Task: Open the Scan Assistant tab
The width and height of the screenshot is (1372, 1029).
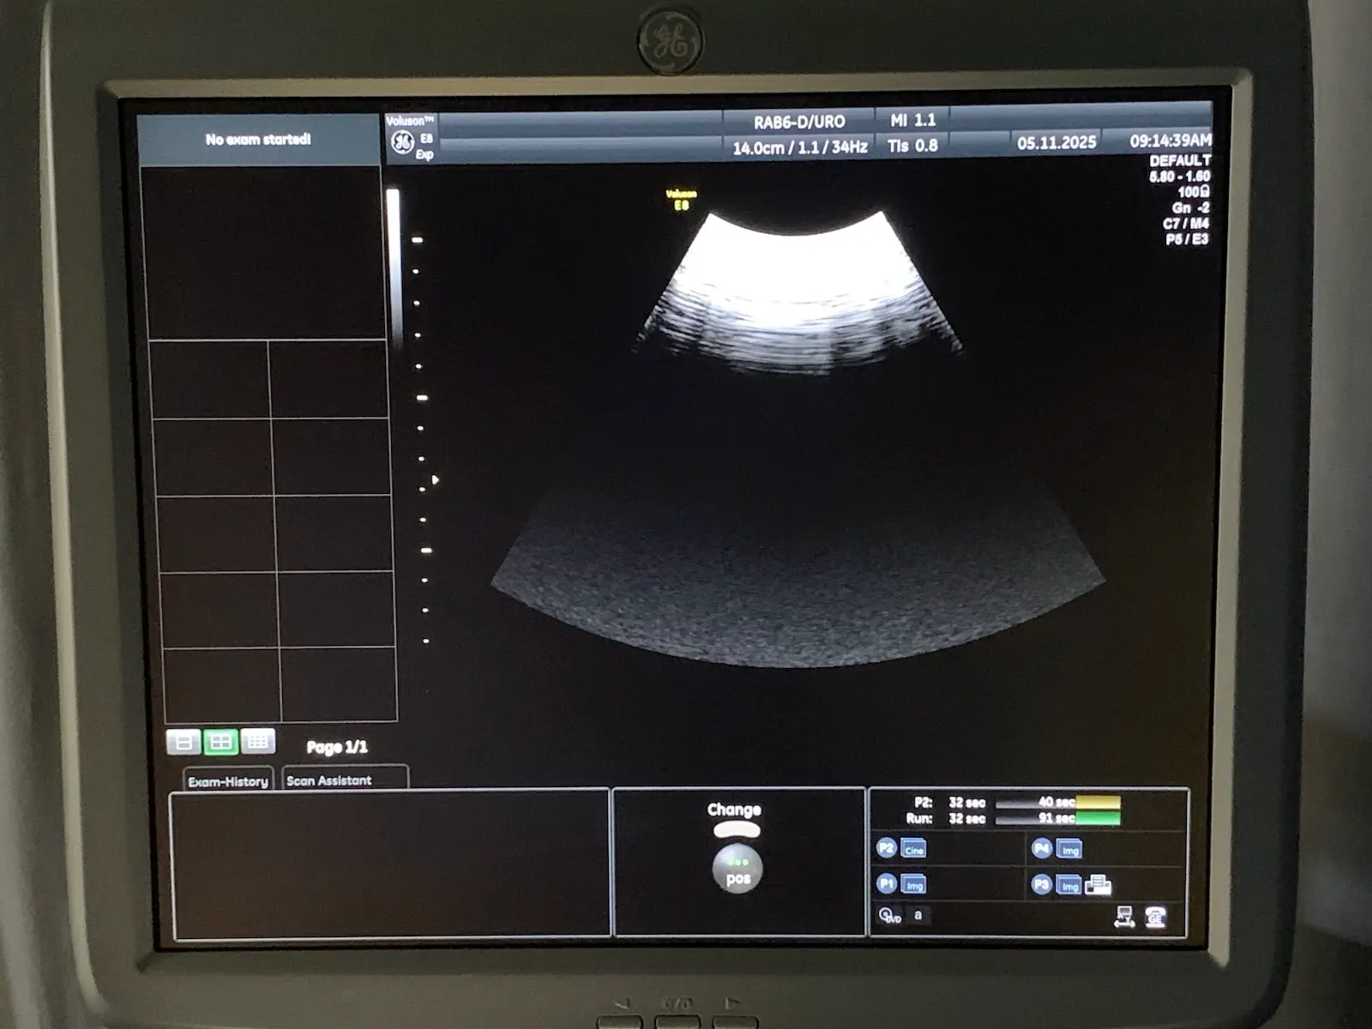Action: tap(329, 781)
